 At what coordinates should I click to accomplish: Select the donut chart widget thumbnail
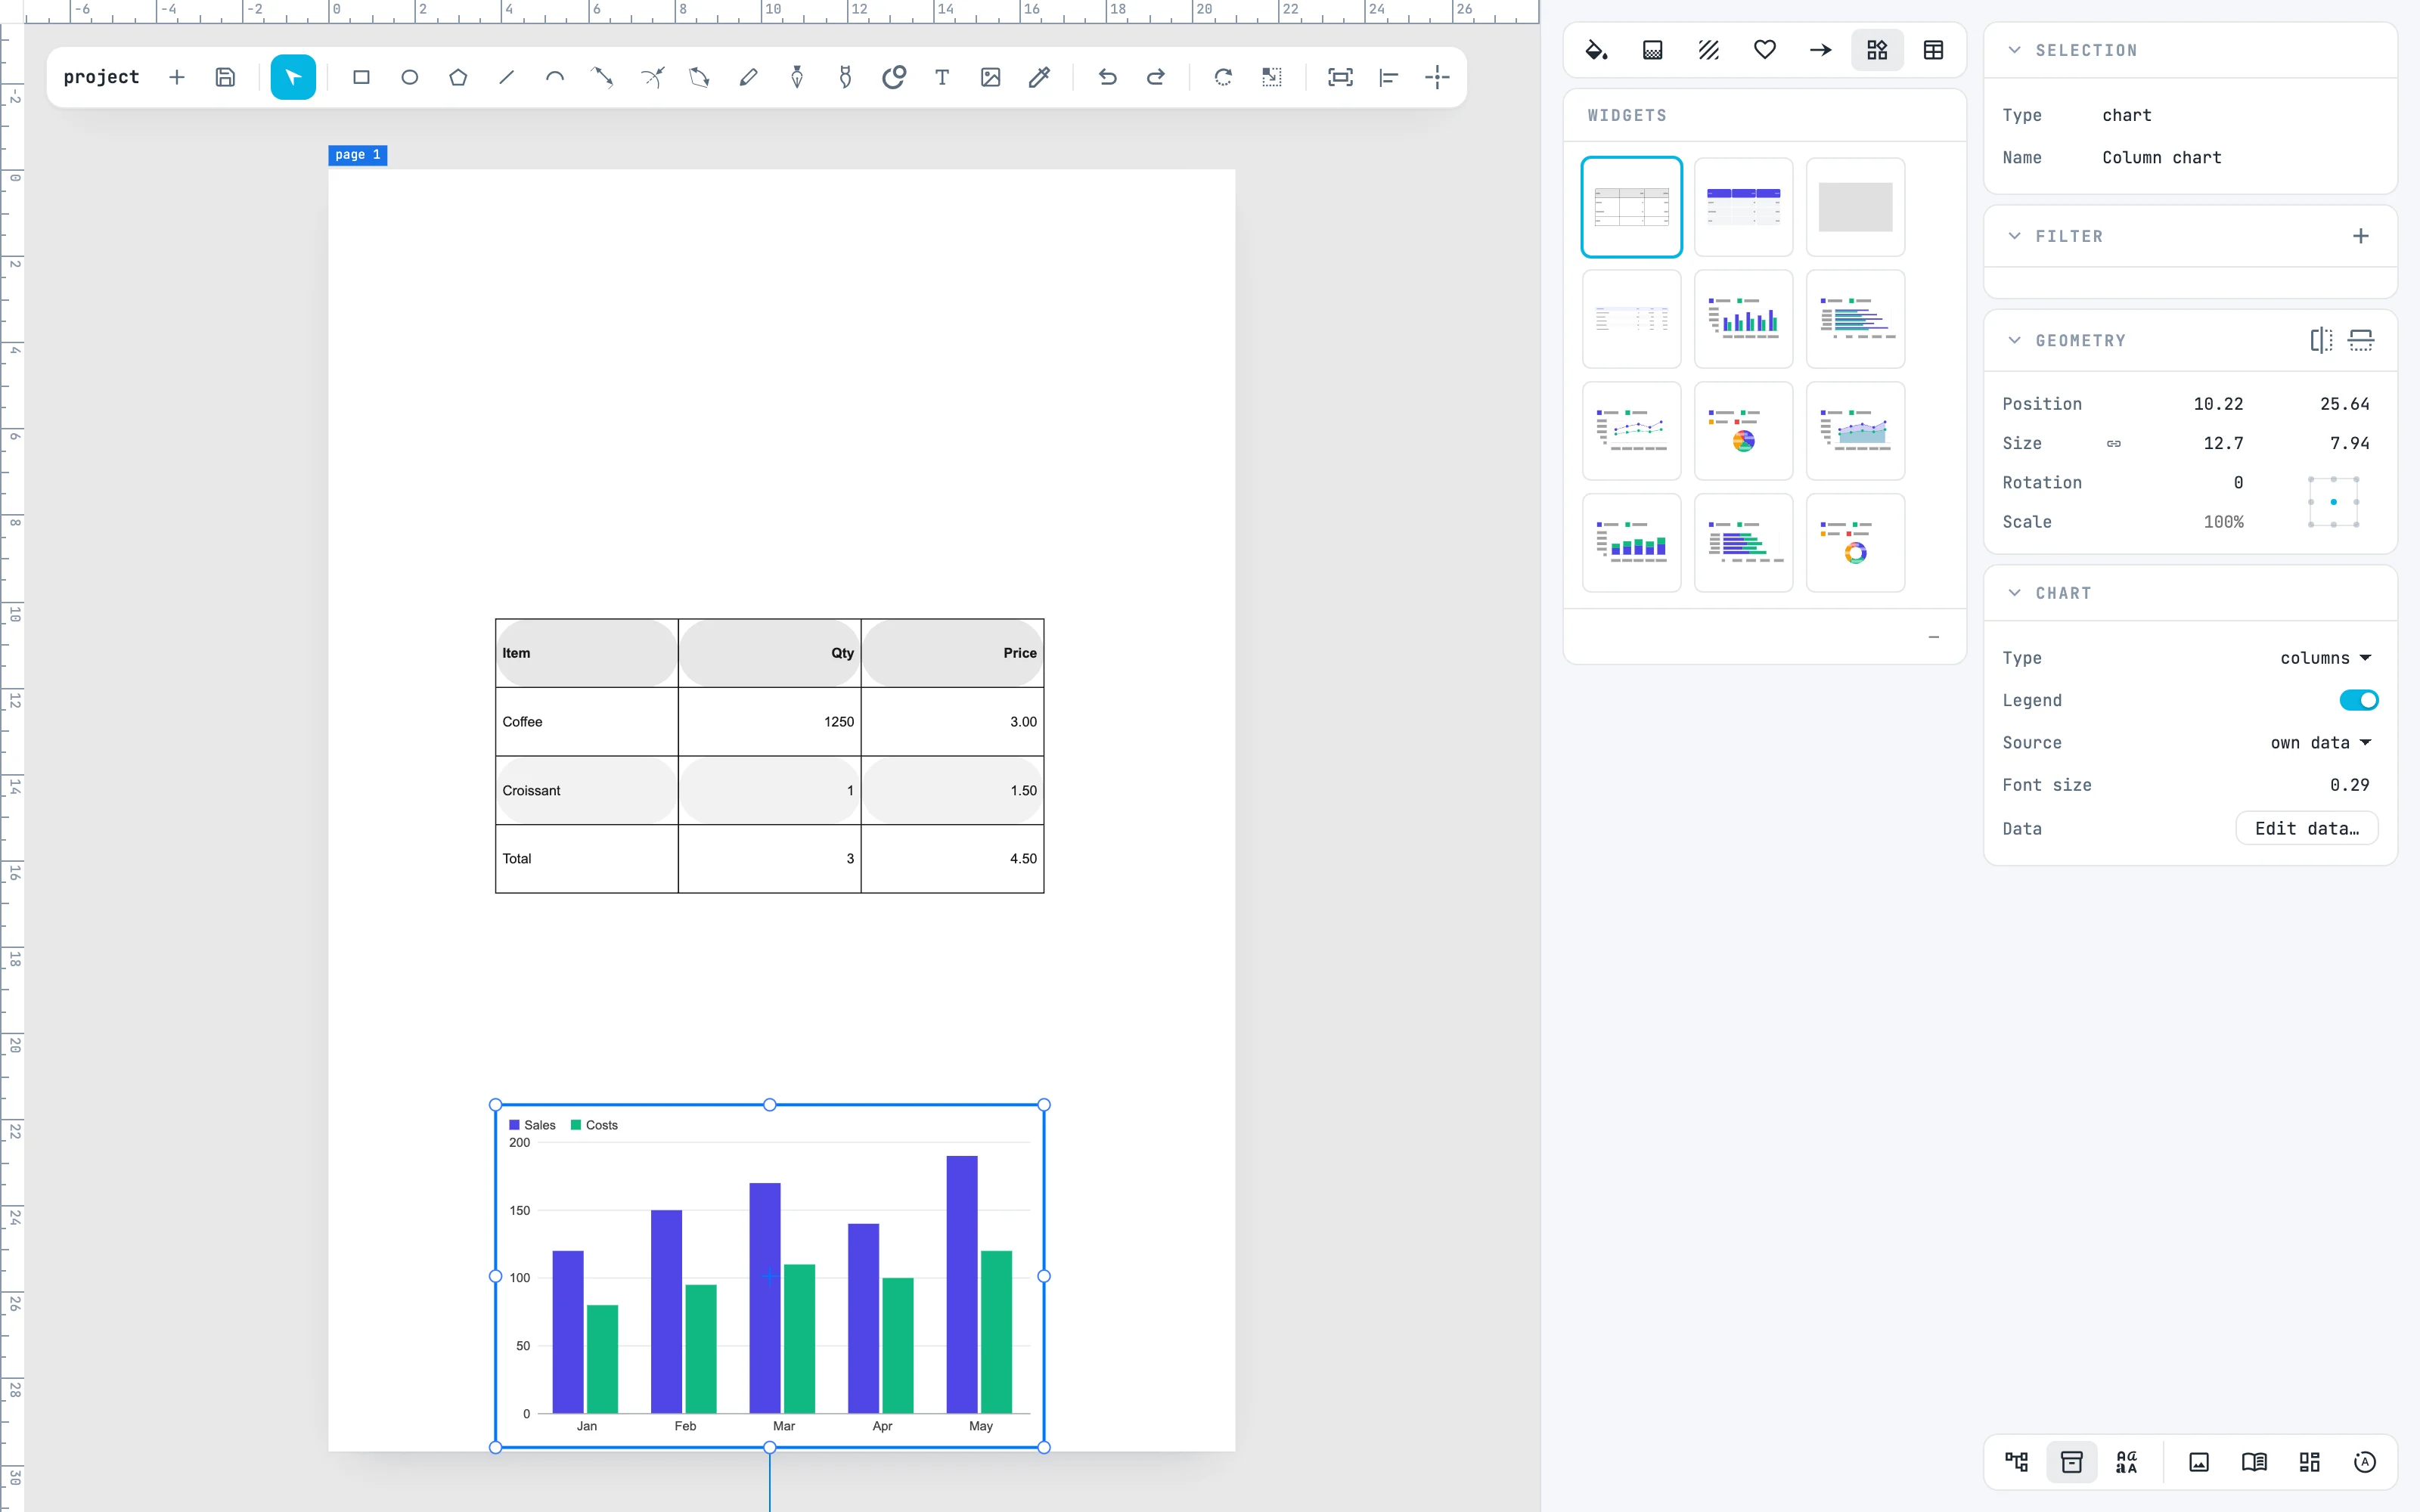click(1855, 543)
